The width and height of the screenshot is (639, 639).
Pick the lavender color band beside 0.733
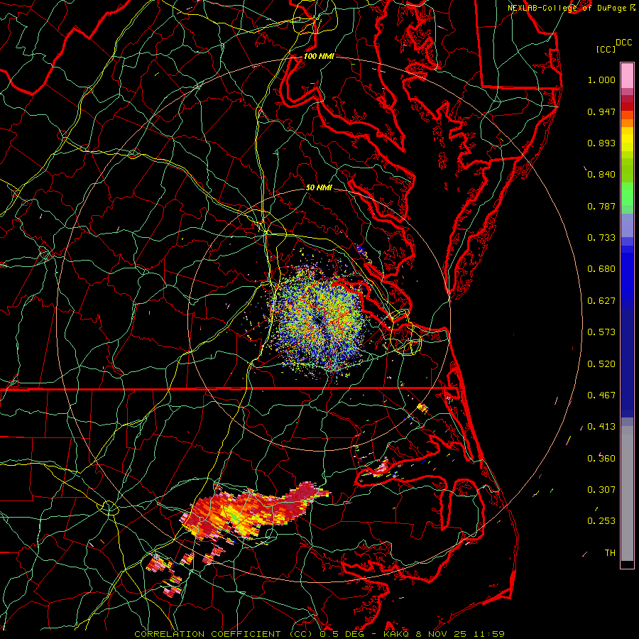[x=627, y=226]
